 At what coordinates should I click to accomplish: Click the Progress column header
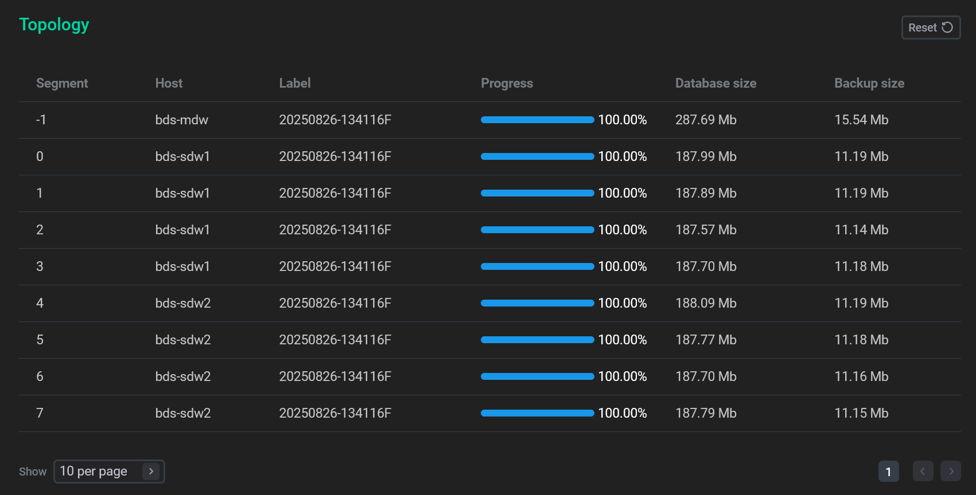(507, 84)
